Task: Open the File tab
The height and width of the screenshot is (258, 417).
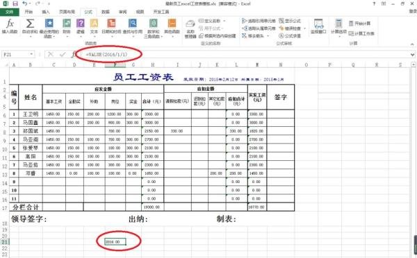Action: click(9, 12)
